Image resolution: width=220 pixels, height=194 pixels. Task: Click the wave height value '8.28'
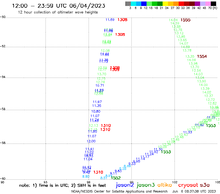tap(123, 169)
